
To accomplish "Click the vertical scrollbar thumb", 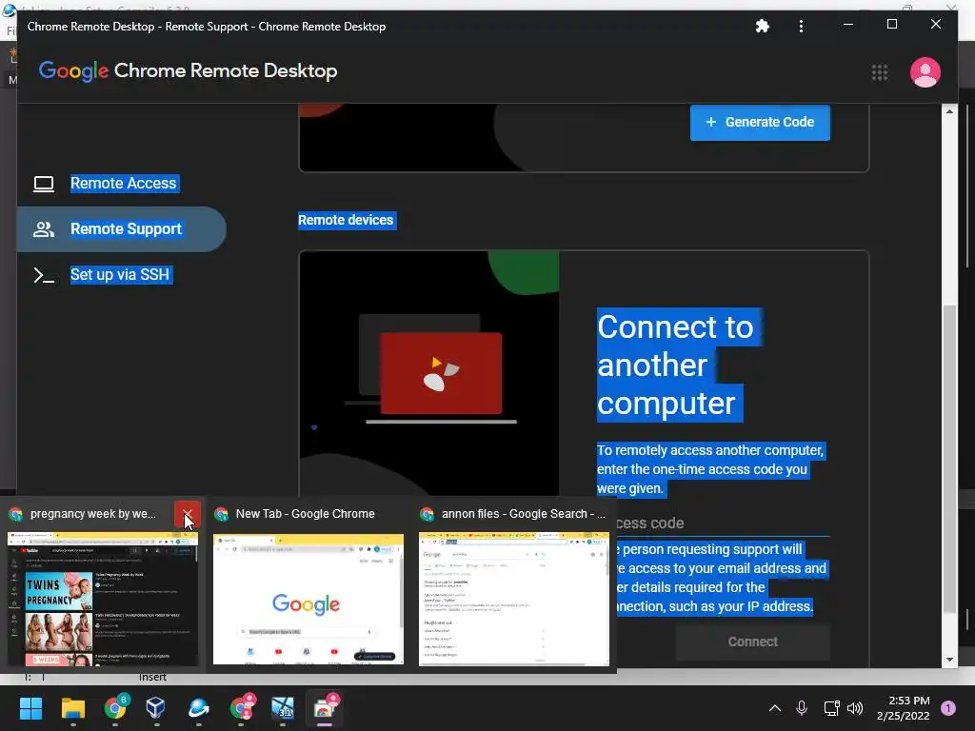I will [x=949, y=459].
